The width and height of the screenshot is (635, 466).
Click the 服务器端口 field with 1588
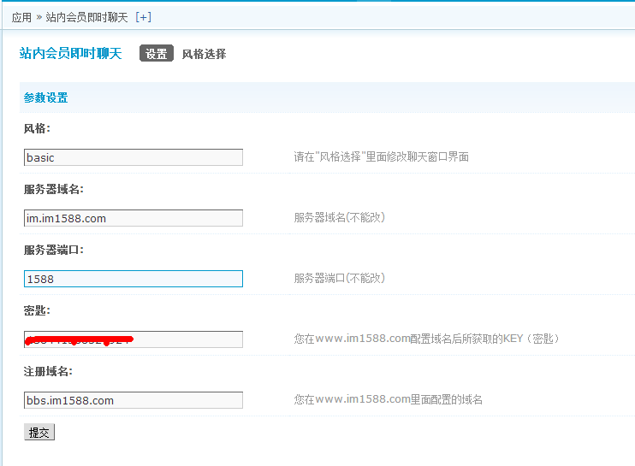tap(134, 279)
